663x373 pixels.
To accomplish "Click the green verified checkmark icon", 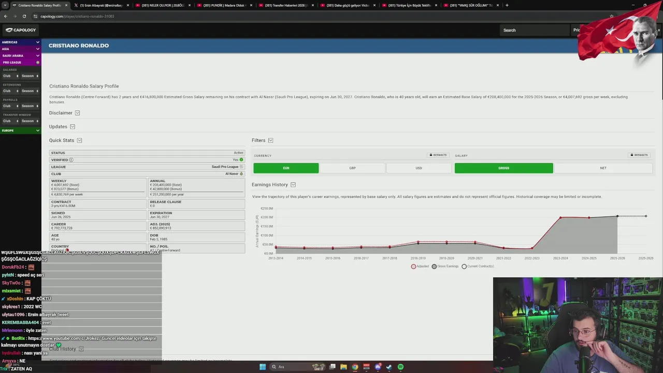I will pyautogui.click(x=241, y=160).
